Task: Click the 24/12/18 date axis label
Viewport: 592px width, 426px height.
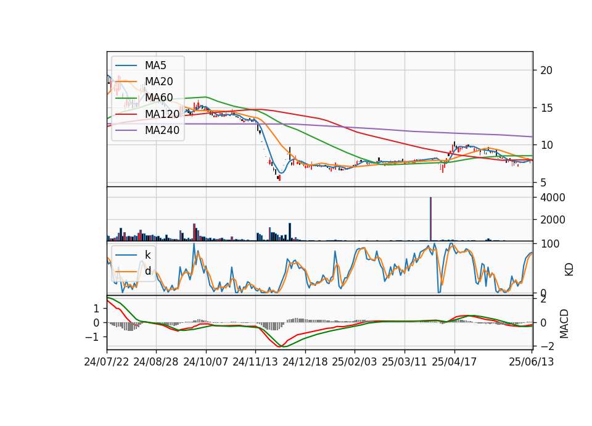Action: tap(305, 362)
